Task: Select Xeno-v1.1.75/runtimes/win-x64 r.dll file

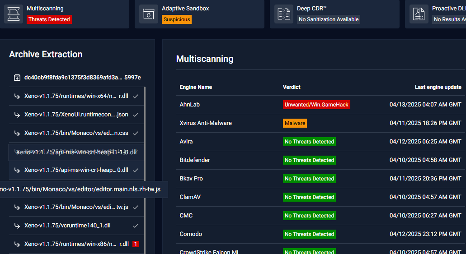Action: pyautogui.click(x=76, y=96)
